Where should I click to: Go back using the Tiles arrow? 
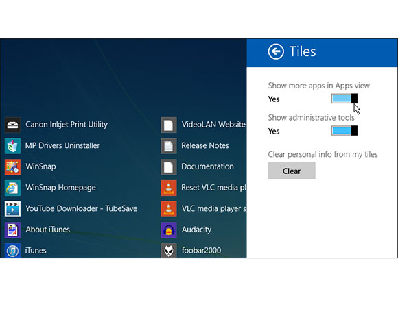click(x=276, y=51)
